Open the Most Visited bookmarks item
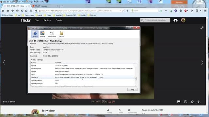The height and width of the screenshot is (117, 209). (x=8, y=15)
